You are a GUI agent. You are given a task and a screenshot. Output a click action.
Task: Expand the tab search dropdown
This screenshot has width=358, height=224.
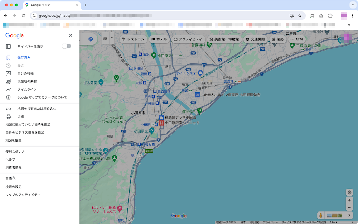click(x=353, y=5)
